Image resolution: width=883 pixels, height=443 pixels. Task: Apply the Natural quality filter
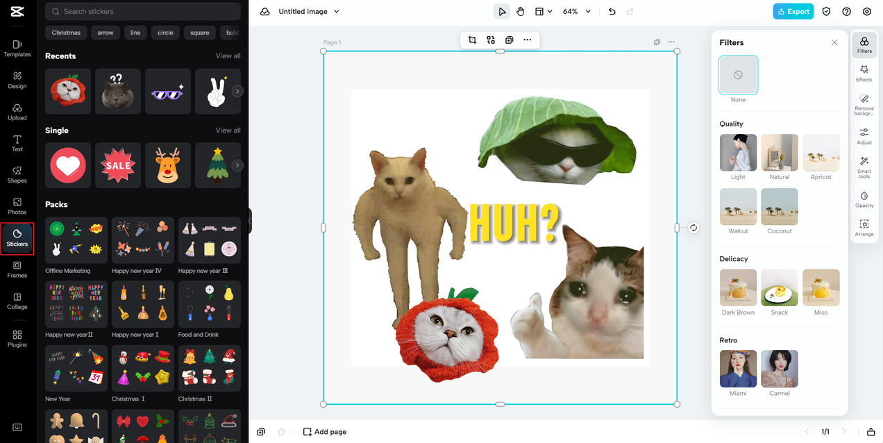(x=780, y=153)
